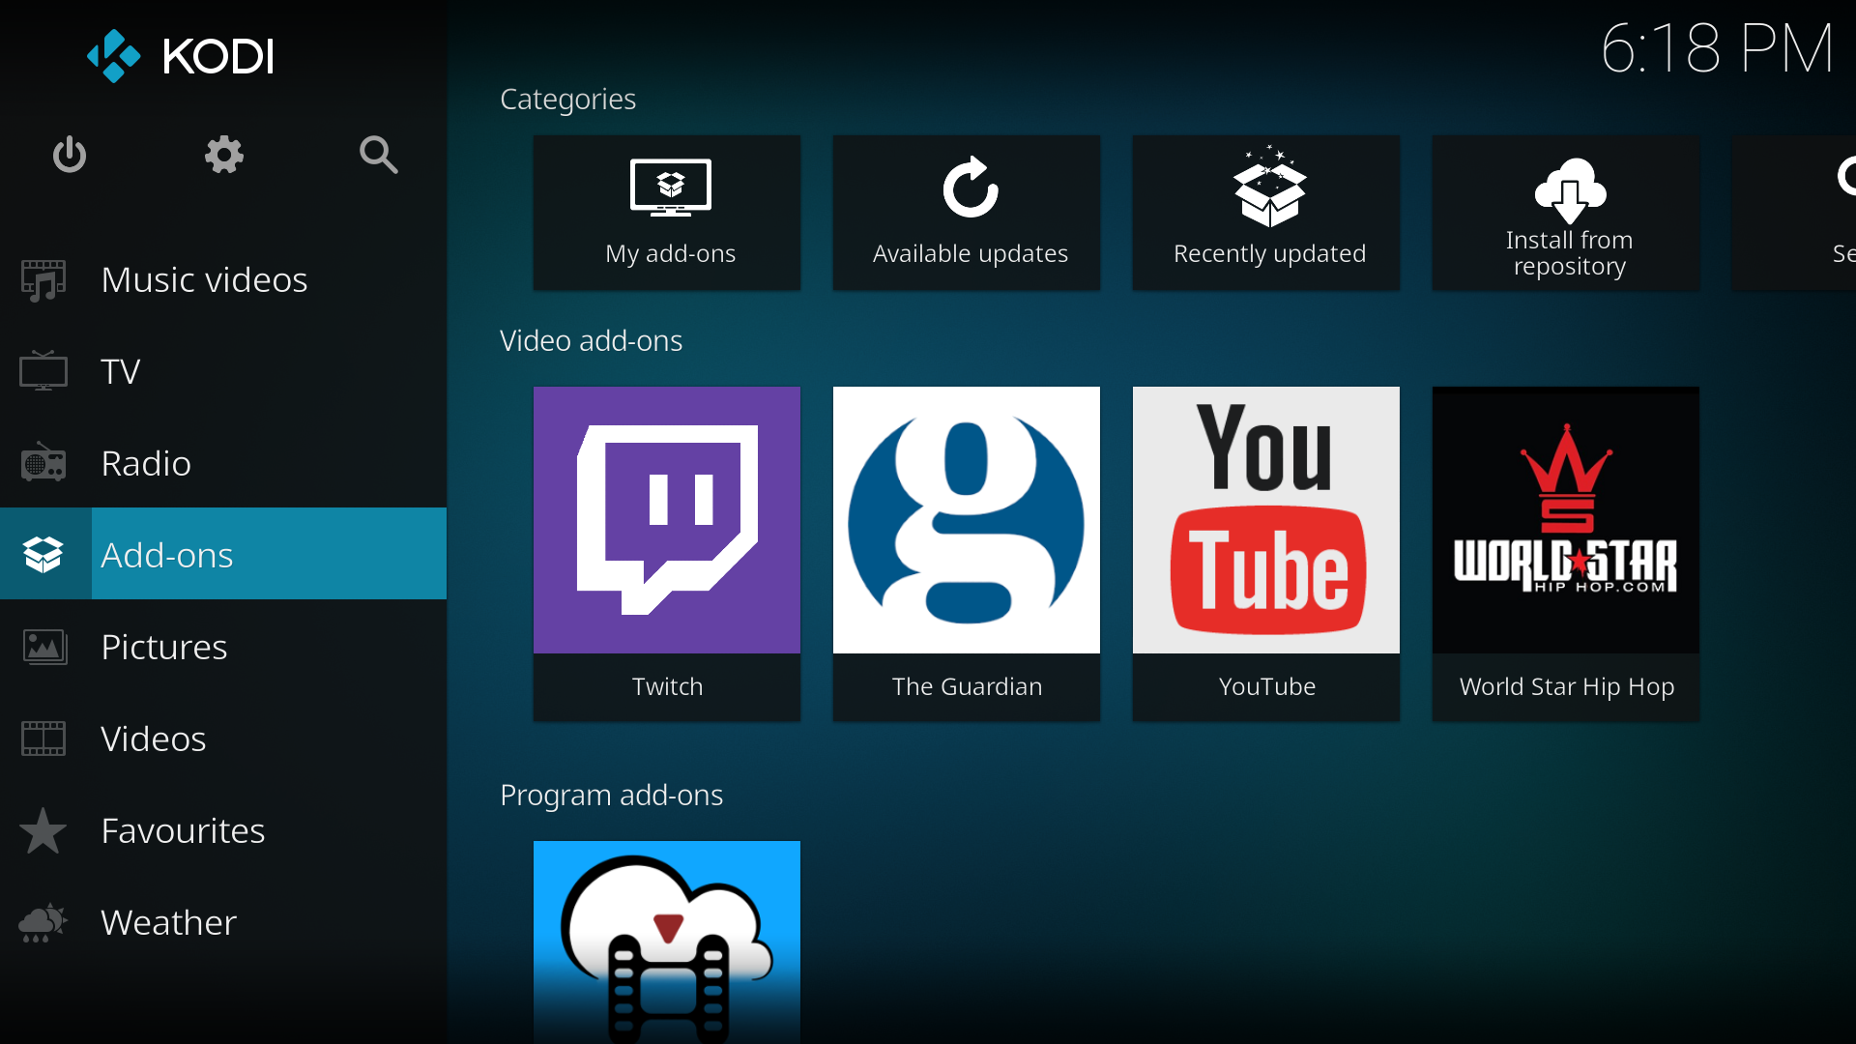Viewport: 1856px width, 1044px height.
Task: Open the Weather section
Action: (168, 923)
